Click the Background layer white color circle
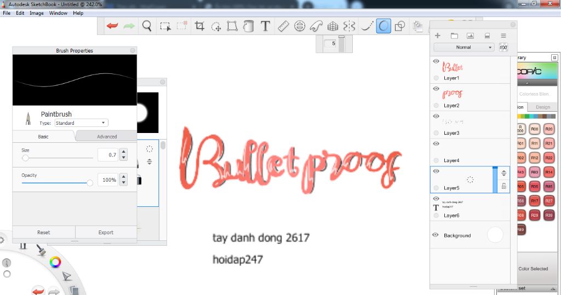 (x=495, y=235)
